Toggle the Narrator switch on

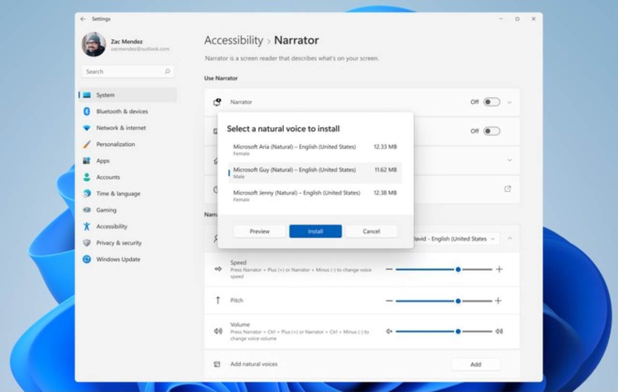click(492, 102)
